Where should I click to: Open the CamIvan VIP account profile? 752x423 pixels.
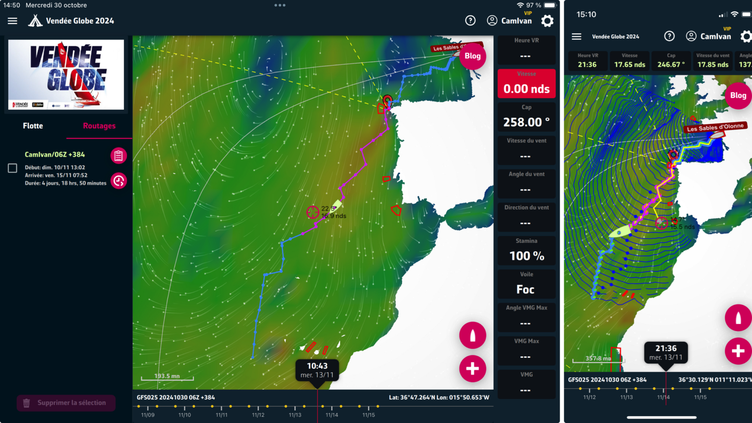pyautogui.click(x=509, y=21)
